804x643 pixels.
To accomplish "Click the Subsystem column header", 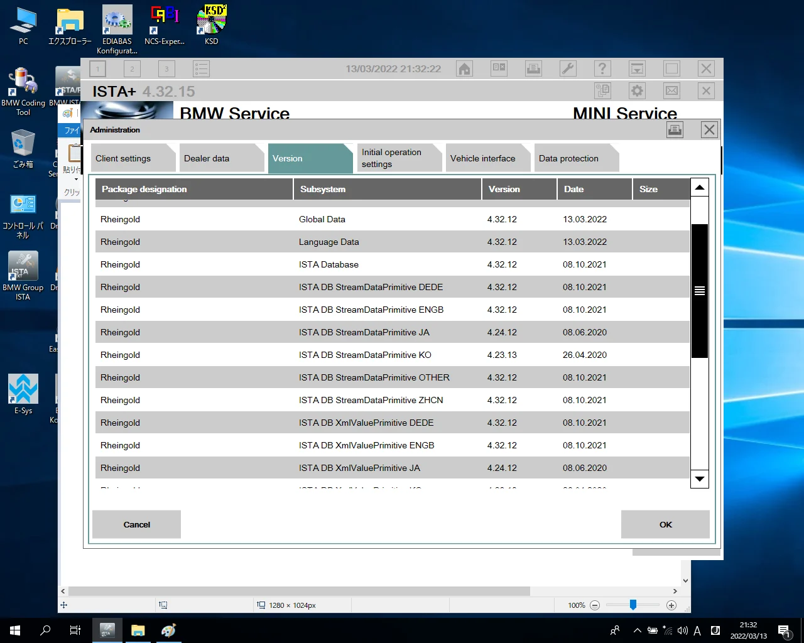I will click(x=388, y=189).
